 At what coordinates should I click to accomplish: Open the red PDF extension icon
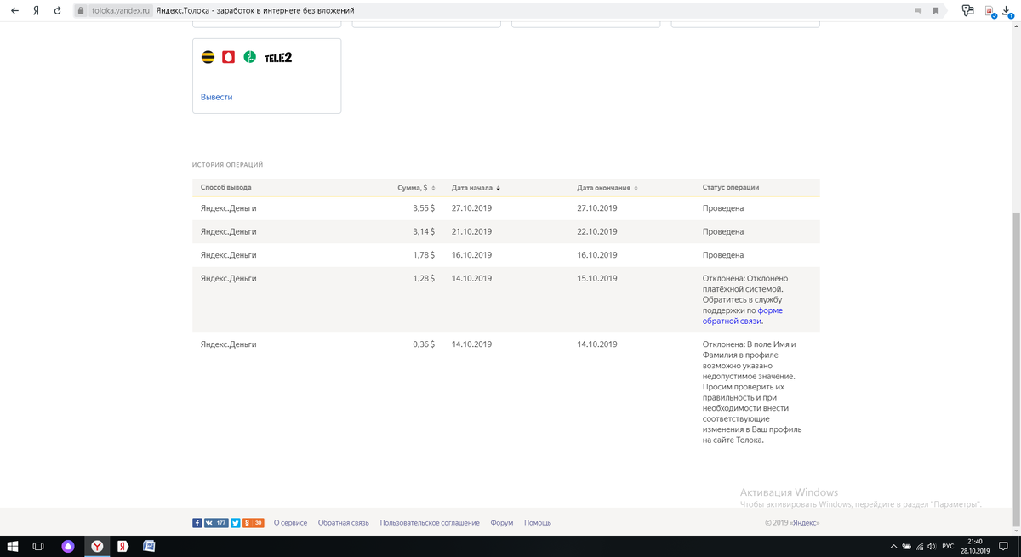[990, 11]
